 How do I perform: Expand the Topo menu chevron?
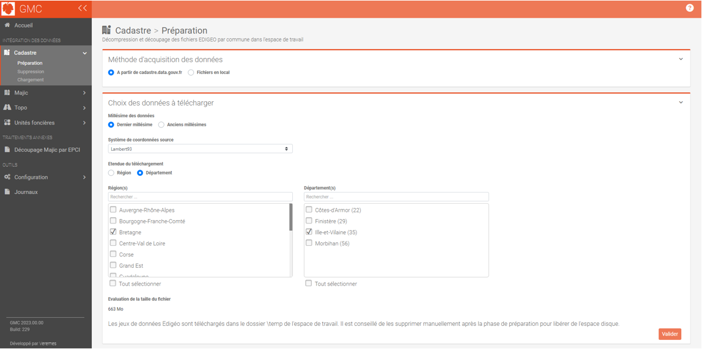(84, 108)
